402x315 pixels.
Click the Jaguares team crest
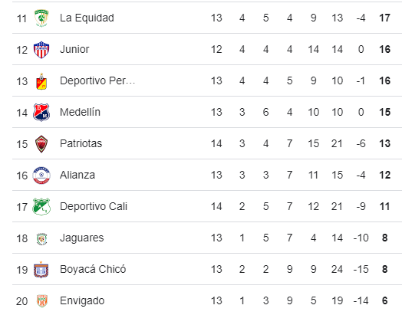[41, 238]
